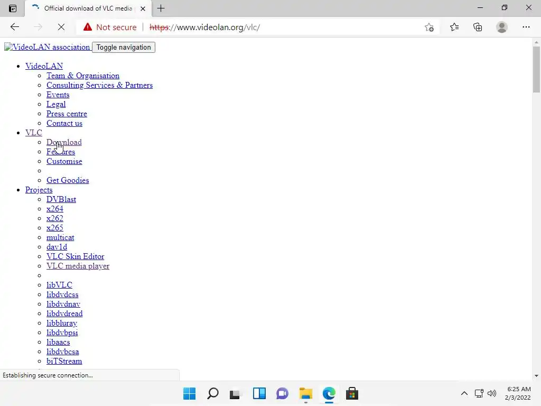Screen dimensions: 541x406
Task: Open Chat app on taskbar
Action: click(x=282, y=393)
